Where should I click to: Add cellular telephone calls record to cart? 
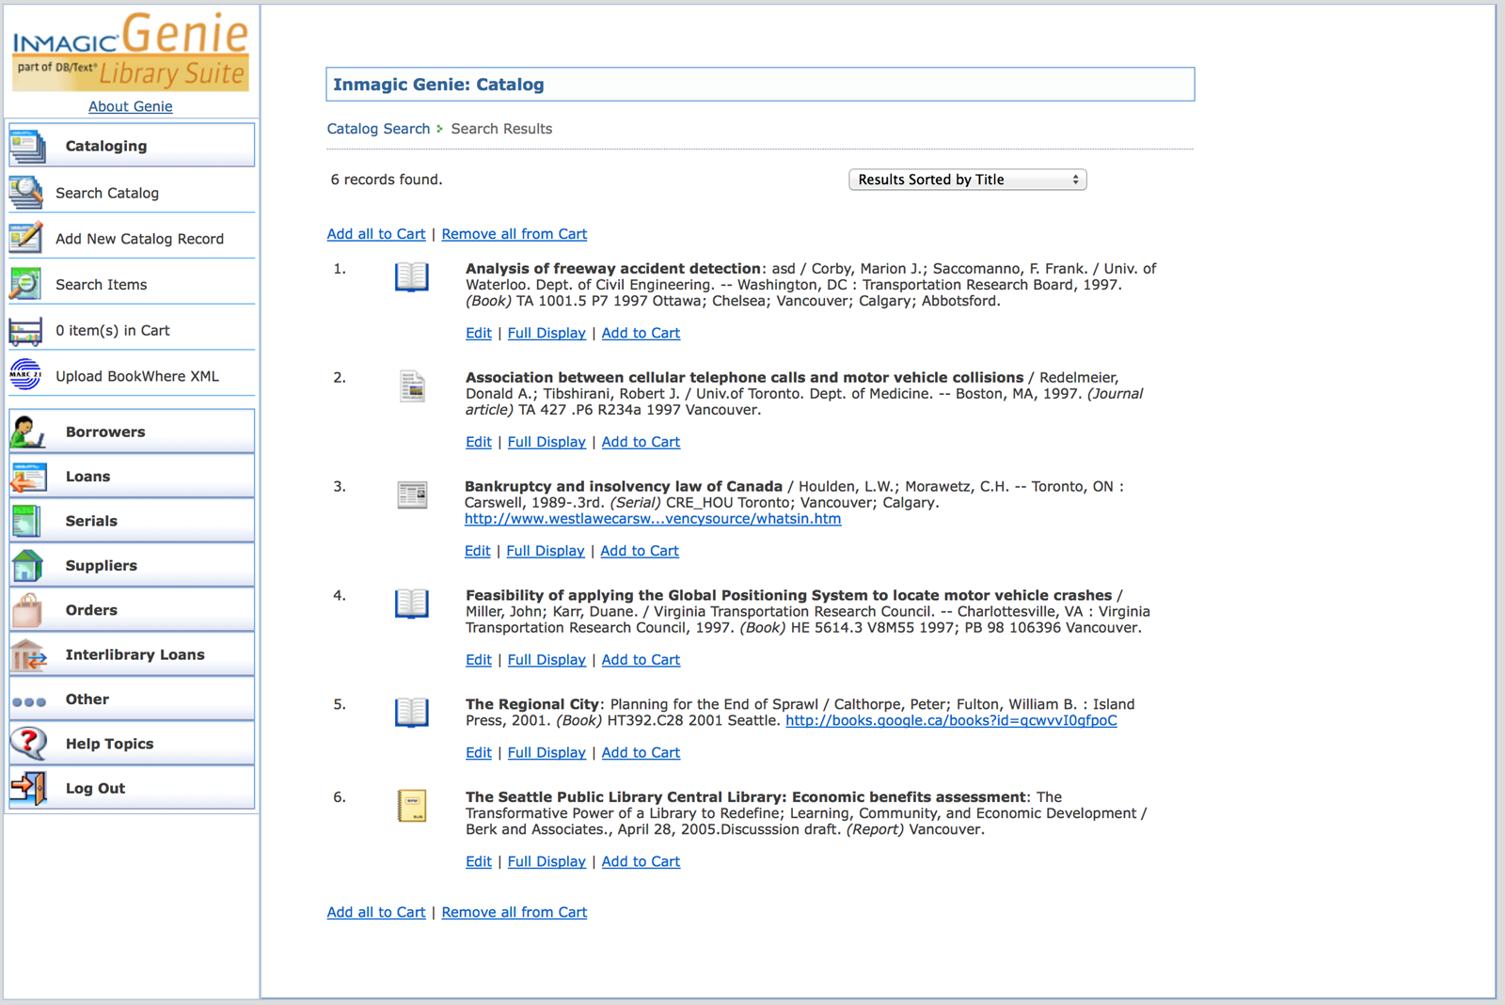(641, 442)
